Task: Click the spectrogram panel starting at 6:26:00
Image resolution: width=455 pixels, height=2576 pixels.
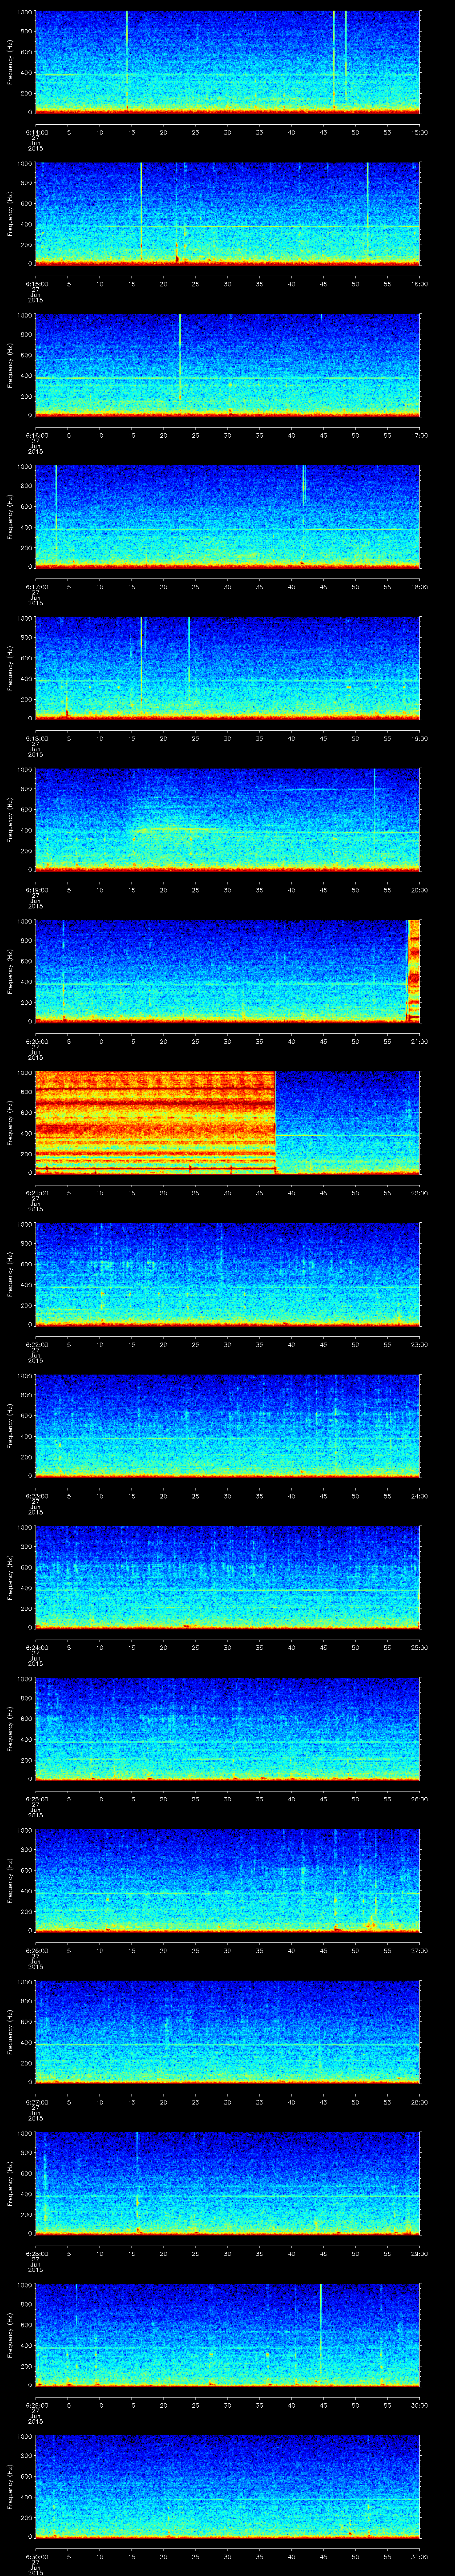Action: pos(228,1881)
